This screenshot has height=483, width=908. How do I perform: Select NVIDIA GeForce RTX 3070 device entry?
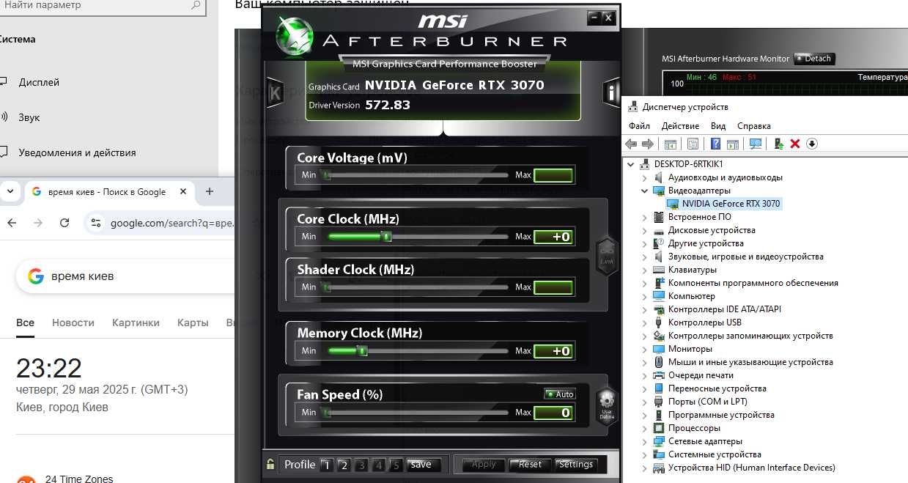pos(724,204)
